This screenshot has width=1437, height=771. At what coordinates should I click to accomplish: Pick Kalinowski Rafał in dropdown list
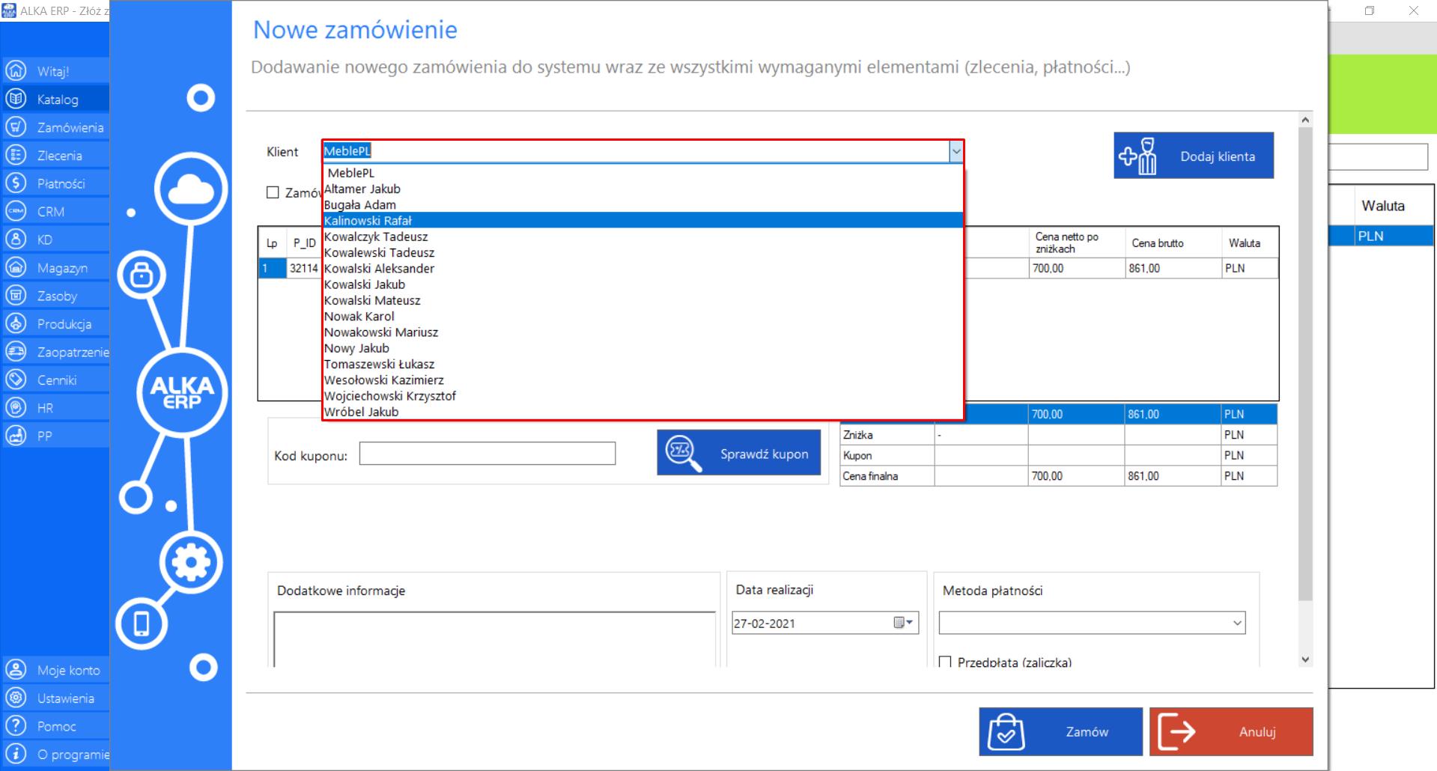point(642,220)
